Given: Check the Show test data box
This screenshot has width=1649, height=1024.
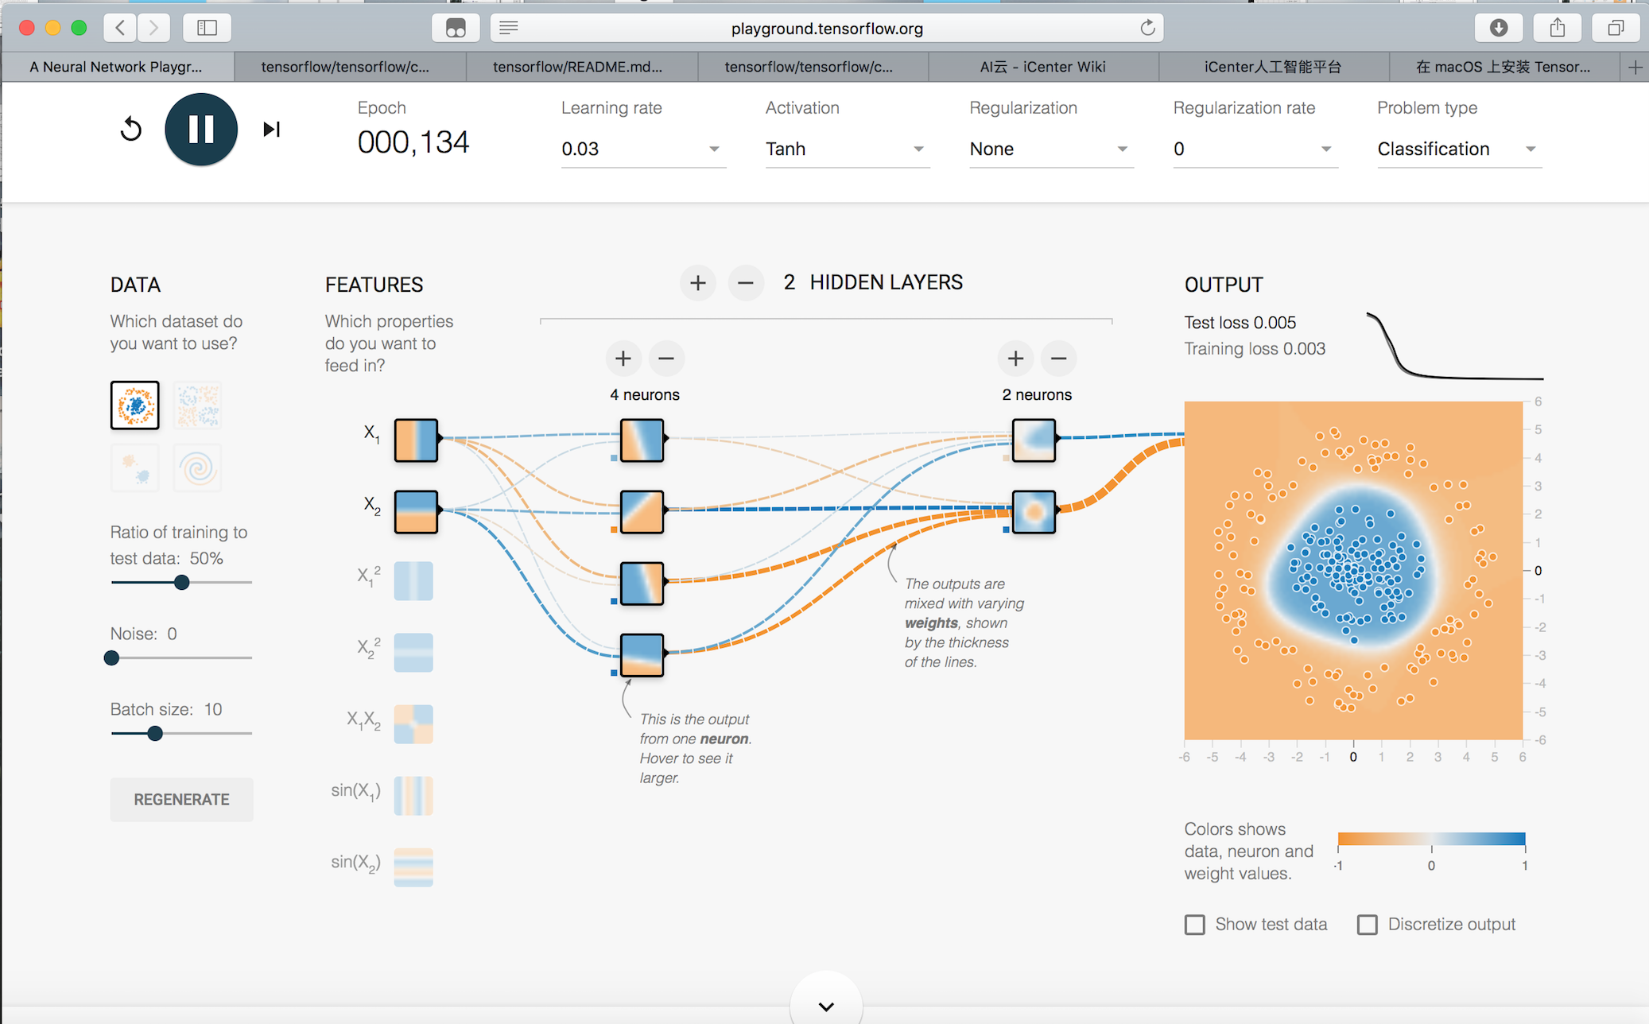Looking at the screenshot, I should (1195, 925).
